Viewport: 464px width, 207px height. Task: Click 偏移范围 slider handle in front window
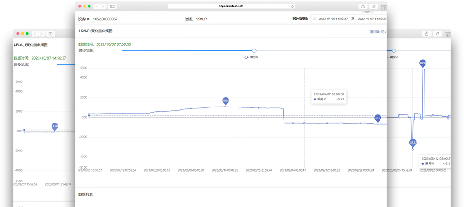pyautogui.click(x=254, y=50)
